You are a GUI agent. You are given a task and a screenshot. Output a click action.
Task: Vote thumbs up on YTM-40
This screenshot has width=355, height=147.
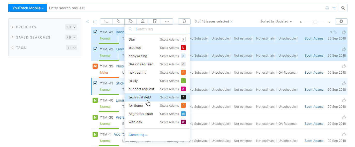coord(344,100)
